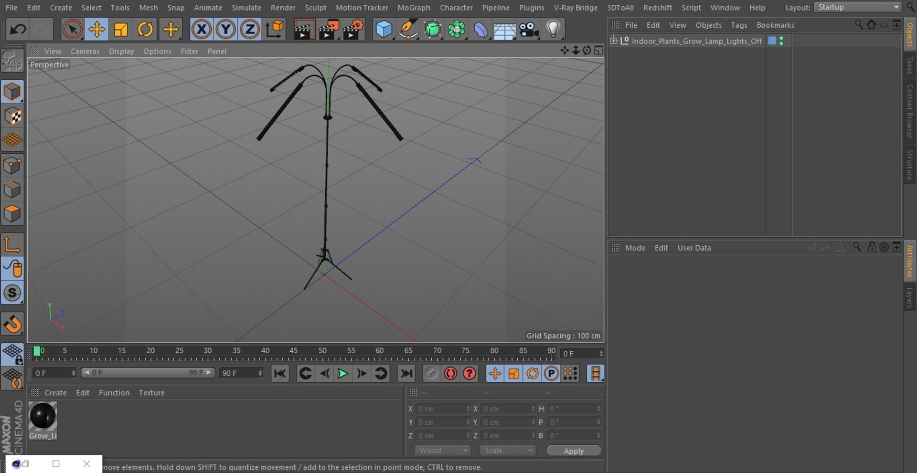Viewport: 917px width, 473px height.
Task: Switch to Workplane mode
Action: (x=12, y=140)
